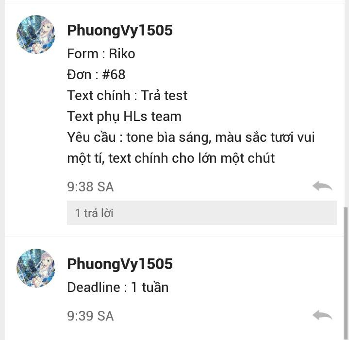Select the "Form : Riko" comment line

[x=101, y=53]
